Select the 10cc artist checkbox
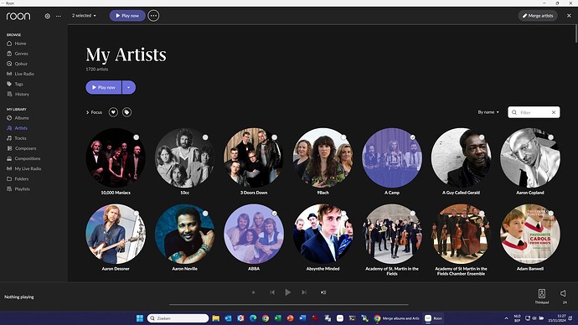This screenshot has height=325, width=578. (x=205, y=137)
